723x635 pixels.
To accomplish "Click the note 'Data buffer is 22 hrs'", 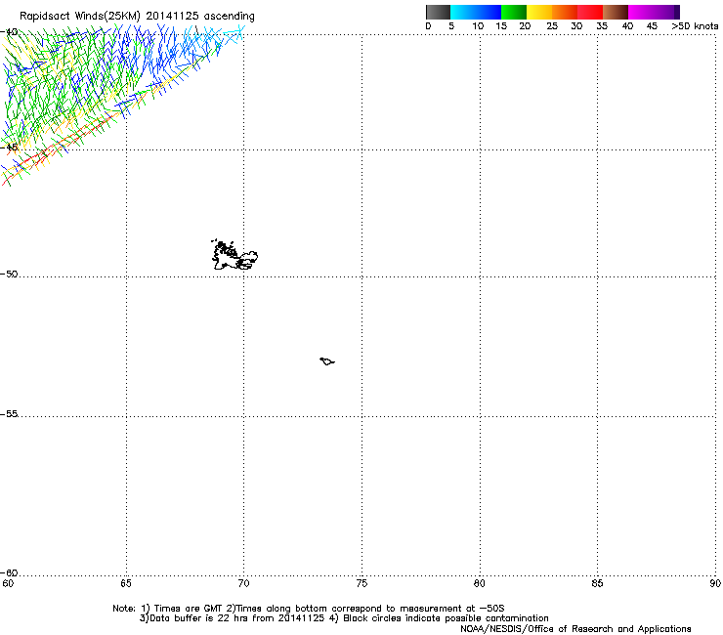I will tap(196, 618).
